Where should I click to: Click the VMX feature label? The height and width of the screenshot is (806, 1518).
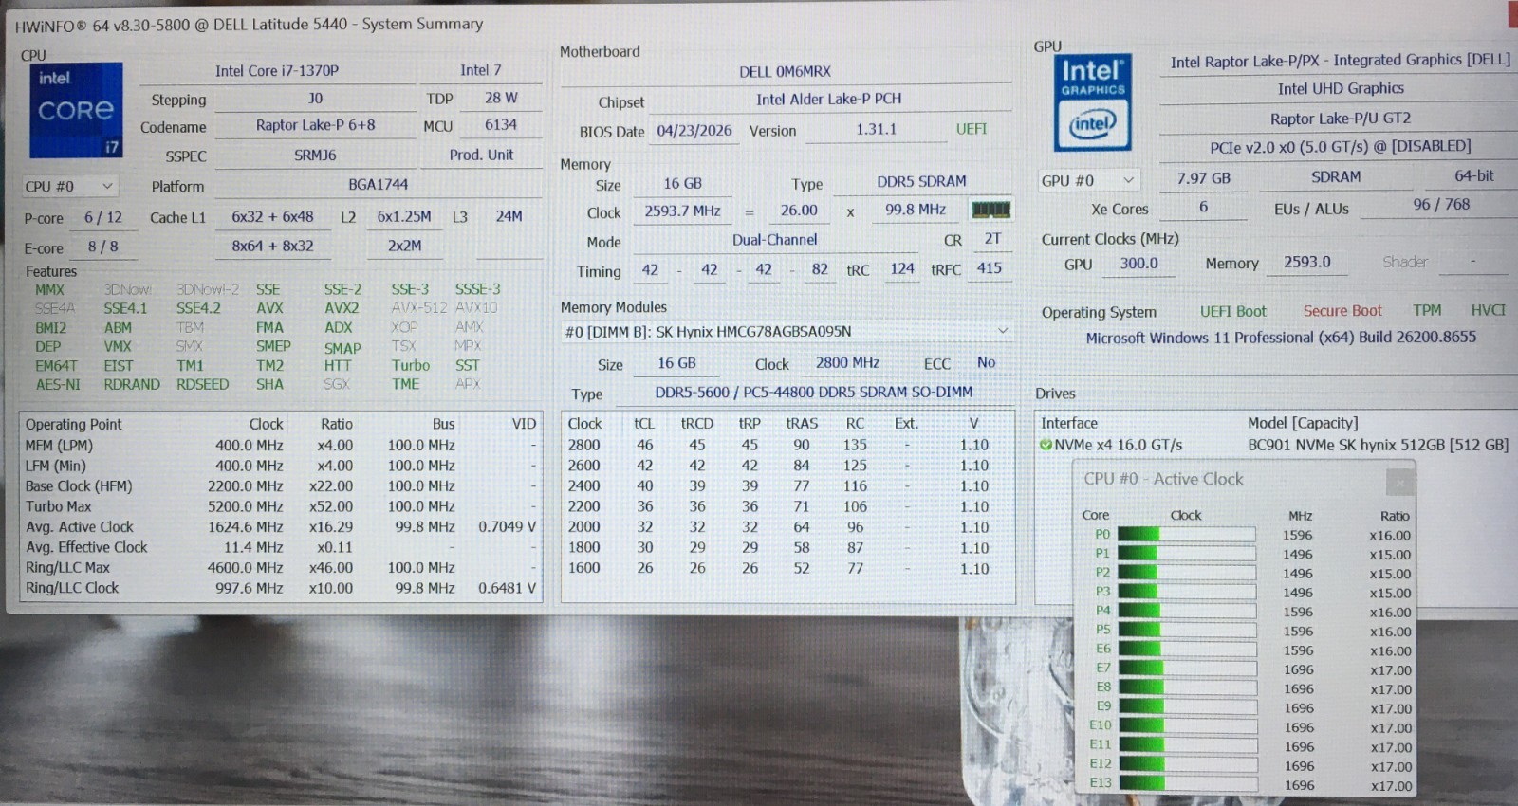point(118,346)
